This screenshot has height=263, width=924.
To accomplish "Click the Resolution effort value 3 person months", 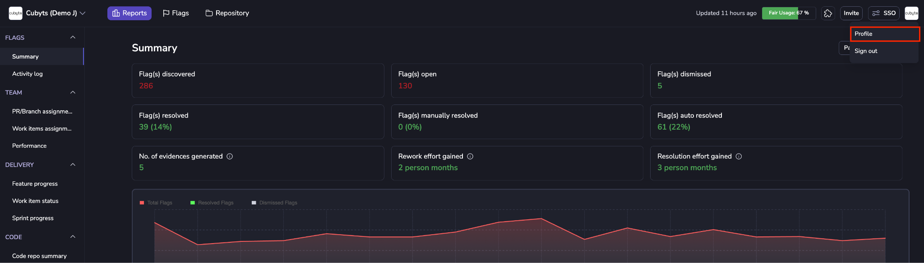I will tap(687, 168).
